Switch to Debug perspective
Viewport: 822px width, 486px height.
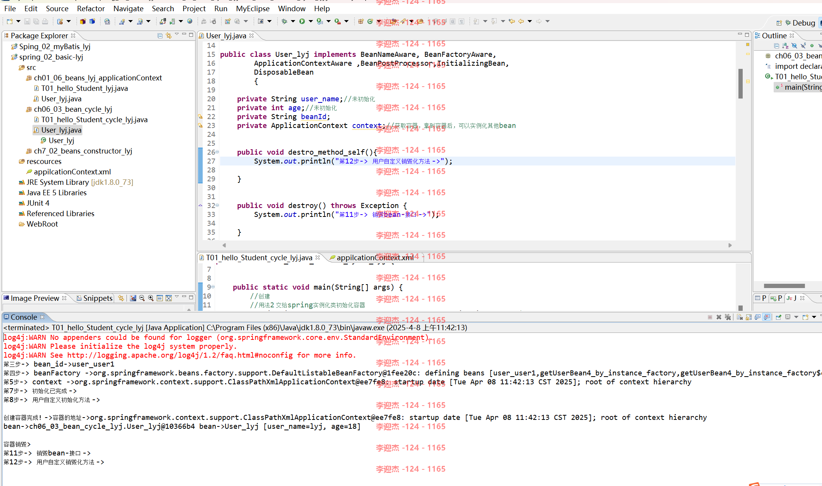800,23
